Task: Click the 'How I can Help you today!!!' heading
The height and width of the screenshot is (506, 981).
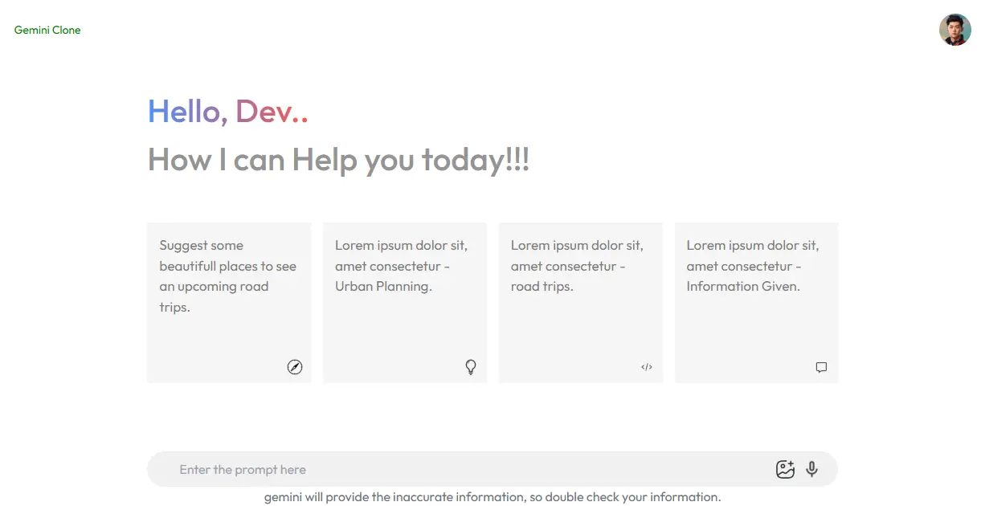Action: 337,159
